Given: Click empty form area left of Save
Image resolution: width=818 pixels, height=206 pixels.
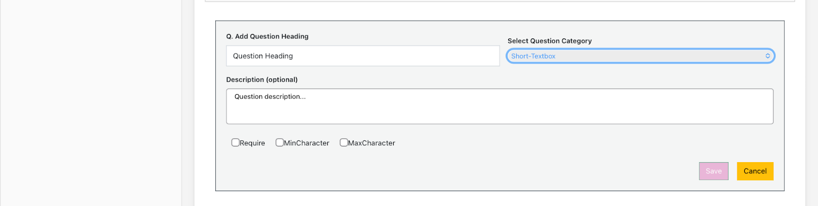Looking at the screenshot, I should click(460, 171).
